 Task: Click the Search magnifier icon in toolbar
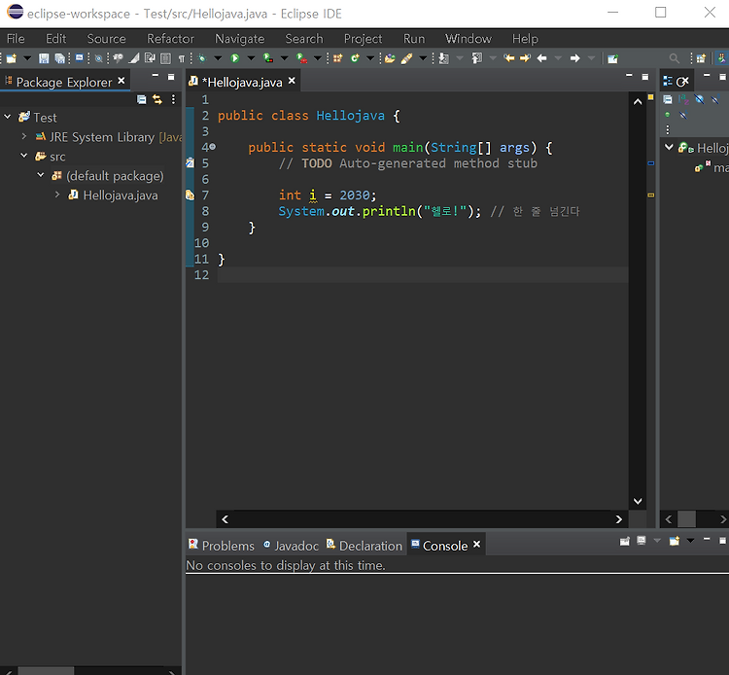[675, 58]
